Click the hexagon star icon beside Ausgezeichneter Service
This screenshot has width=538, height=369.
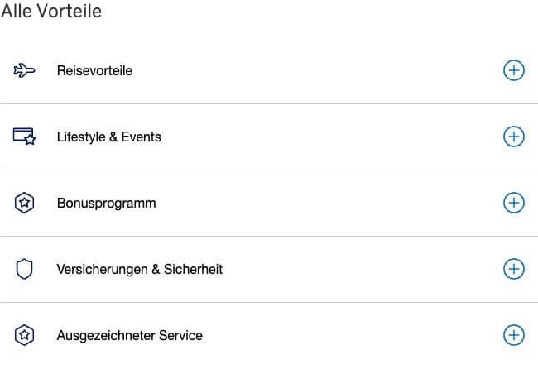[25, 335]
